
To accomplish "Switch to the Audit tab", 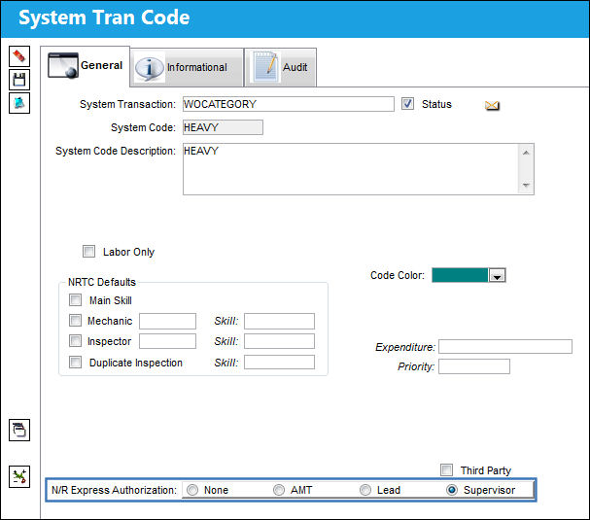I will (x=281, y=67).
